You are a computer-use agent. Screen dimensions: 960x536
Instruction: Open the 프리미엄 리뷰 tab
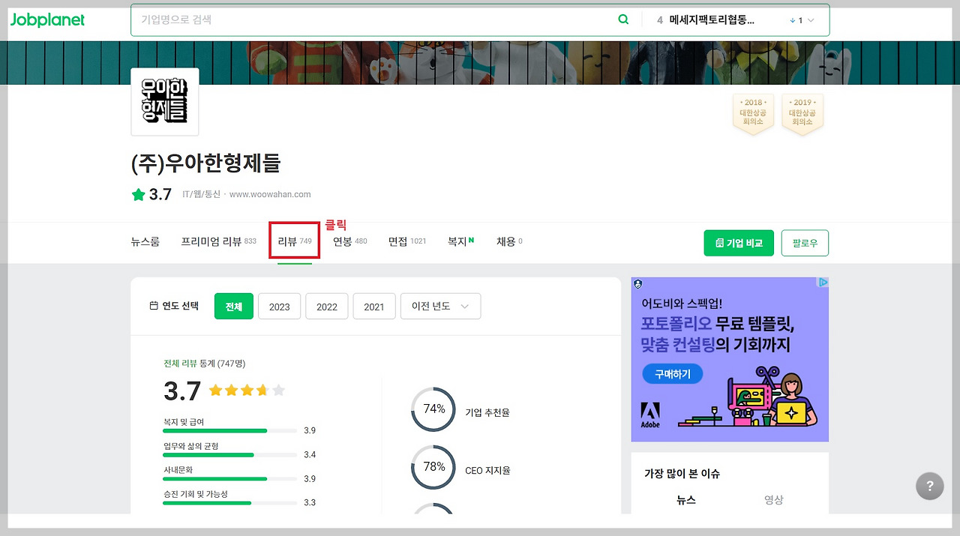[x=218, y=241]
